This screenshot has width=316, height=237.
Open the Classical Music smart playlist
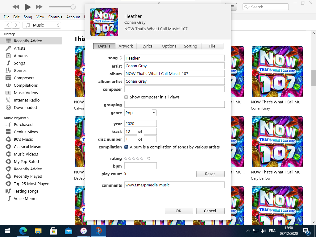31,147
